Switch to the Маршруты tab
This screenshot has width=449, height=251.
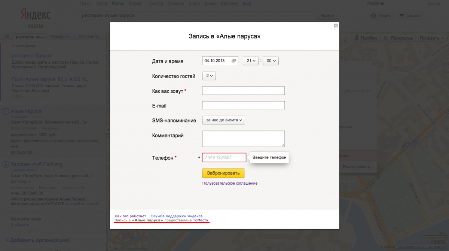click(60, 36)
